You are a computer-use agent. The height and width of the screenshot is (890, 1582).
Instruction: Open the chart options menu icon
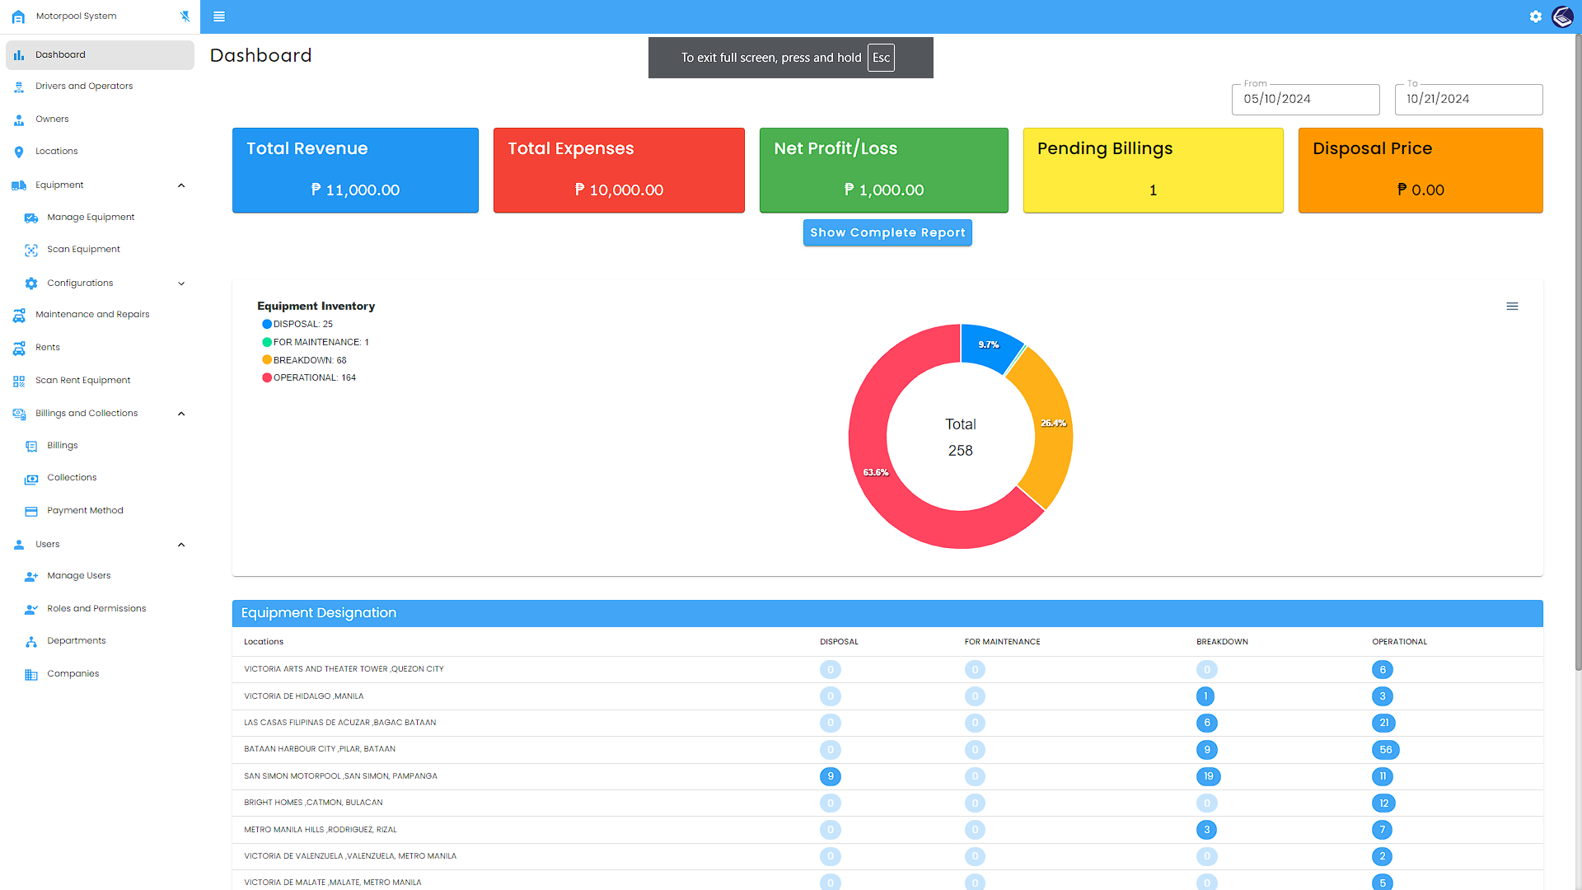1512,307
